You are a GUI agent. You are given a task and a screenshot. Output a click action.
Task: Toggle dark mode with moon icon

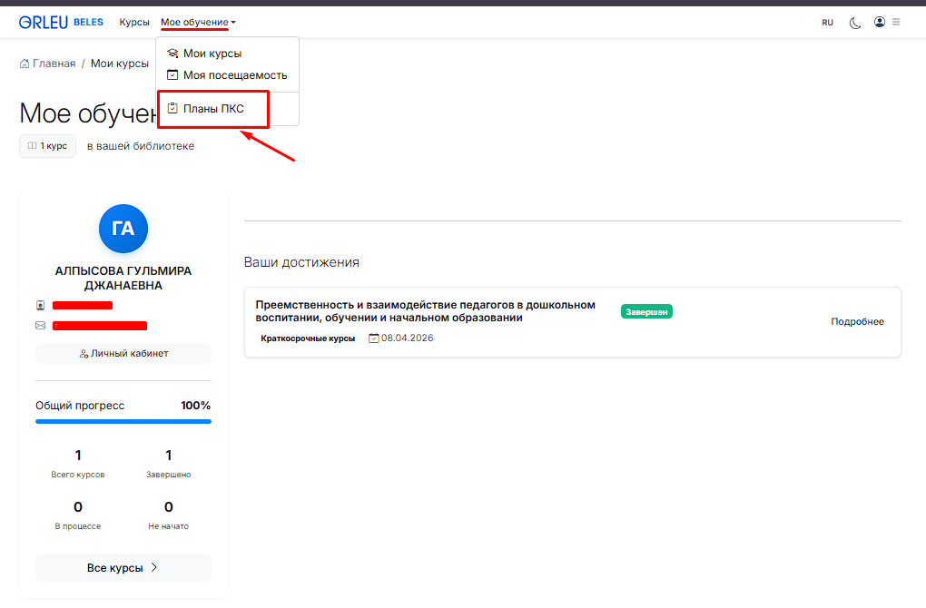[x=854, y=23]
